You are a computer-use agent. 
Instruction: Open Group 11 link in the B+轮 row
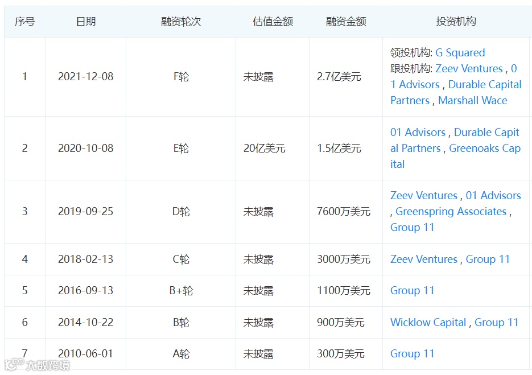click(413, 291)
